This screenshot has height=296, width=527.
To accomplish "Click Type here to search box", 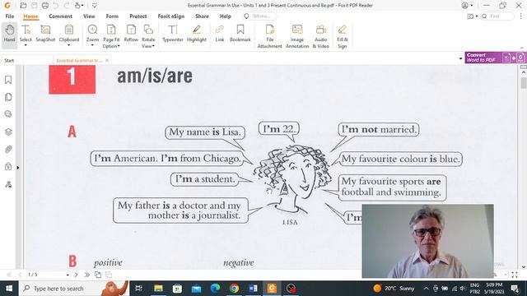I will (74, 289).
